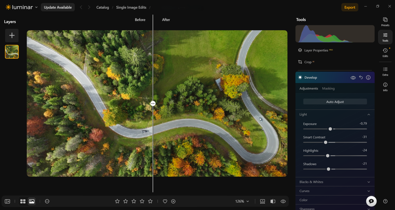Open the 126% zoom dropdown
This screenshot has height=210, width=395.
tap(242, 201)
